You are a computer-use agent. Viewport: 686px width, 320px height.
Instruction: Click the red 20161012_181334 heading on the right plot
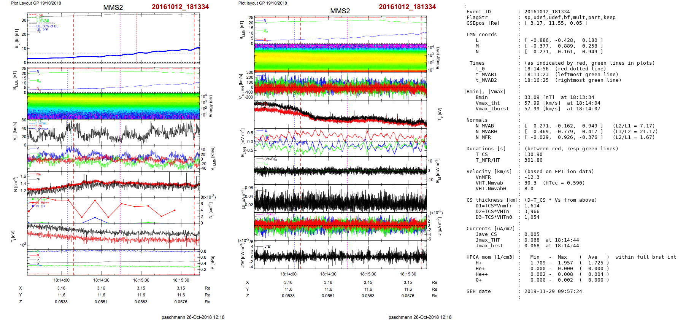click(407, 7)
